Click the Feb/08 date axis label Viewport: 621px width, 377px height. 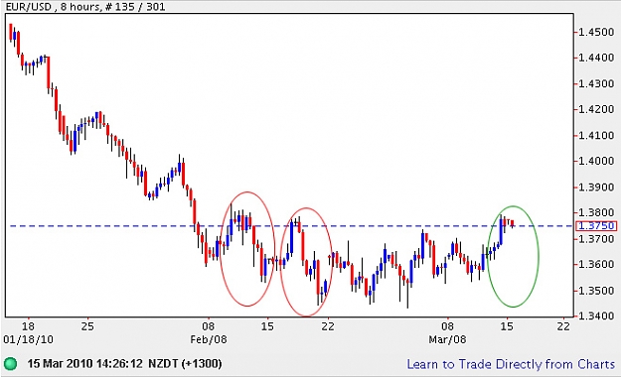[x=209, y=339]
